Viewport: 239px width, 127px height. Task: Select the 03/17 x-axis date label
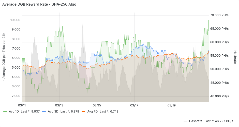(x=134, y=105)
